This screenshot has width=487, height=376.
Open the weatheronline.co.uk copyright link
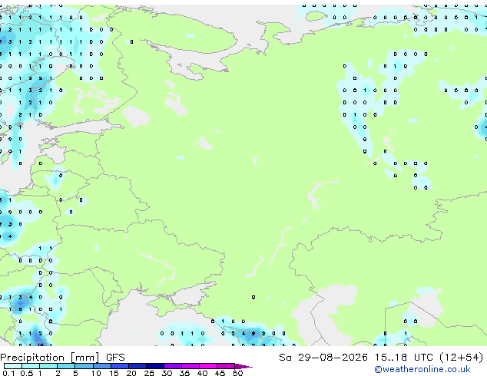click(422, 369)
